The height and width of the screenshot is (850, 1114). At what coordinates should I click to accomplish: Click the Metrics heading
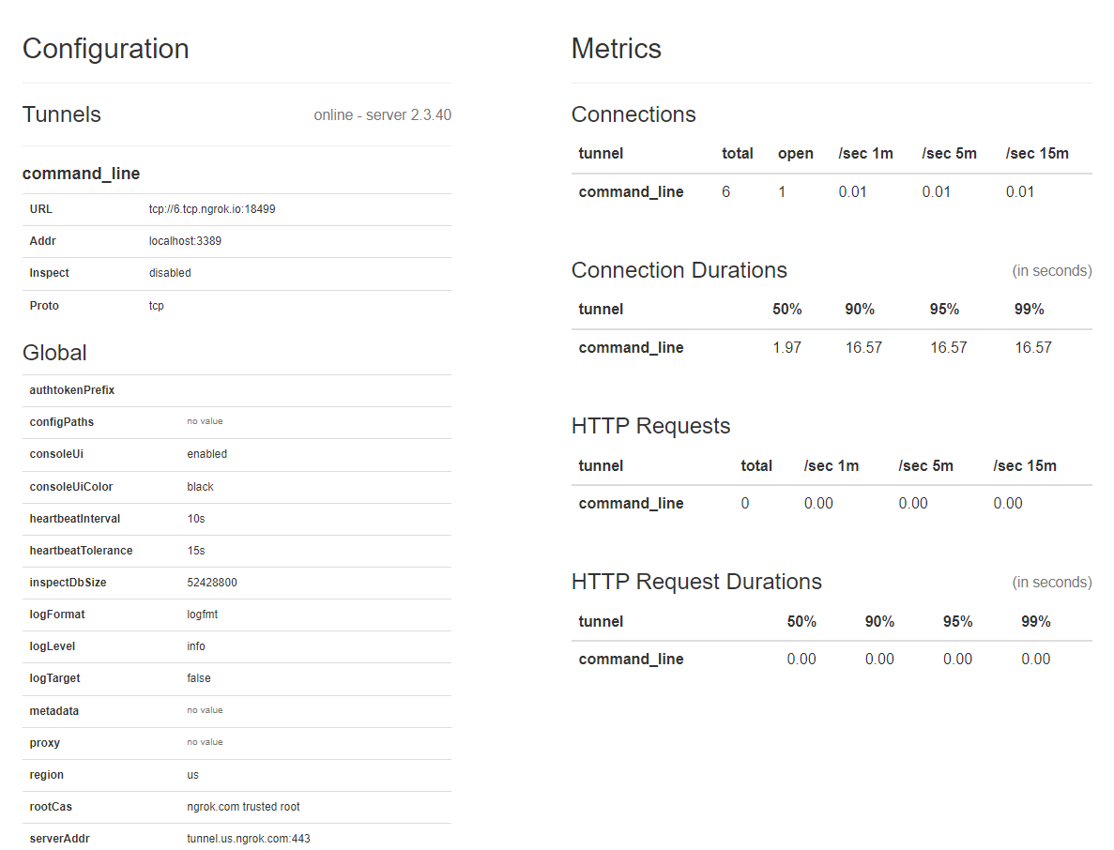click(x=616, y=49)
